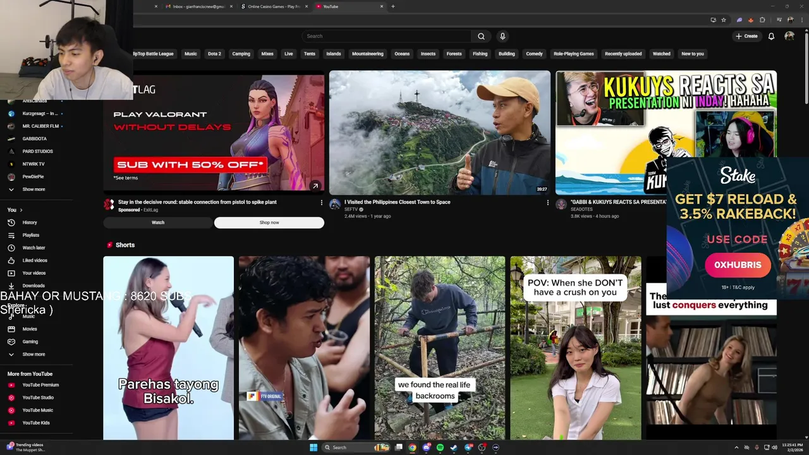
Task: Select the Dota 2 filter chip
Action: pyautogui.click(x=214, y=54)
